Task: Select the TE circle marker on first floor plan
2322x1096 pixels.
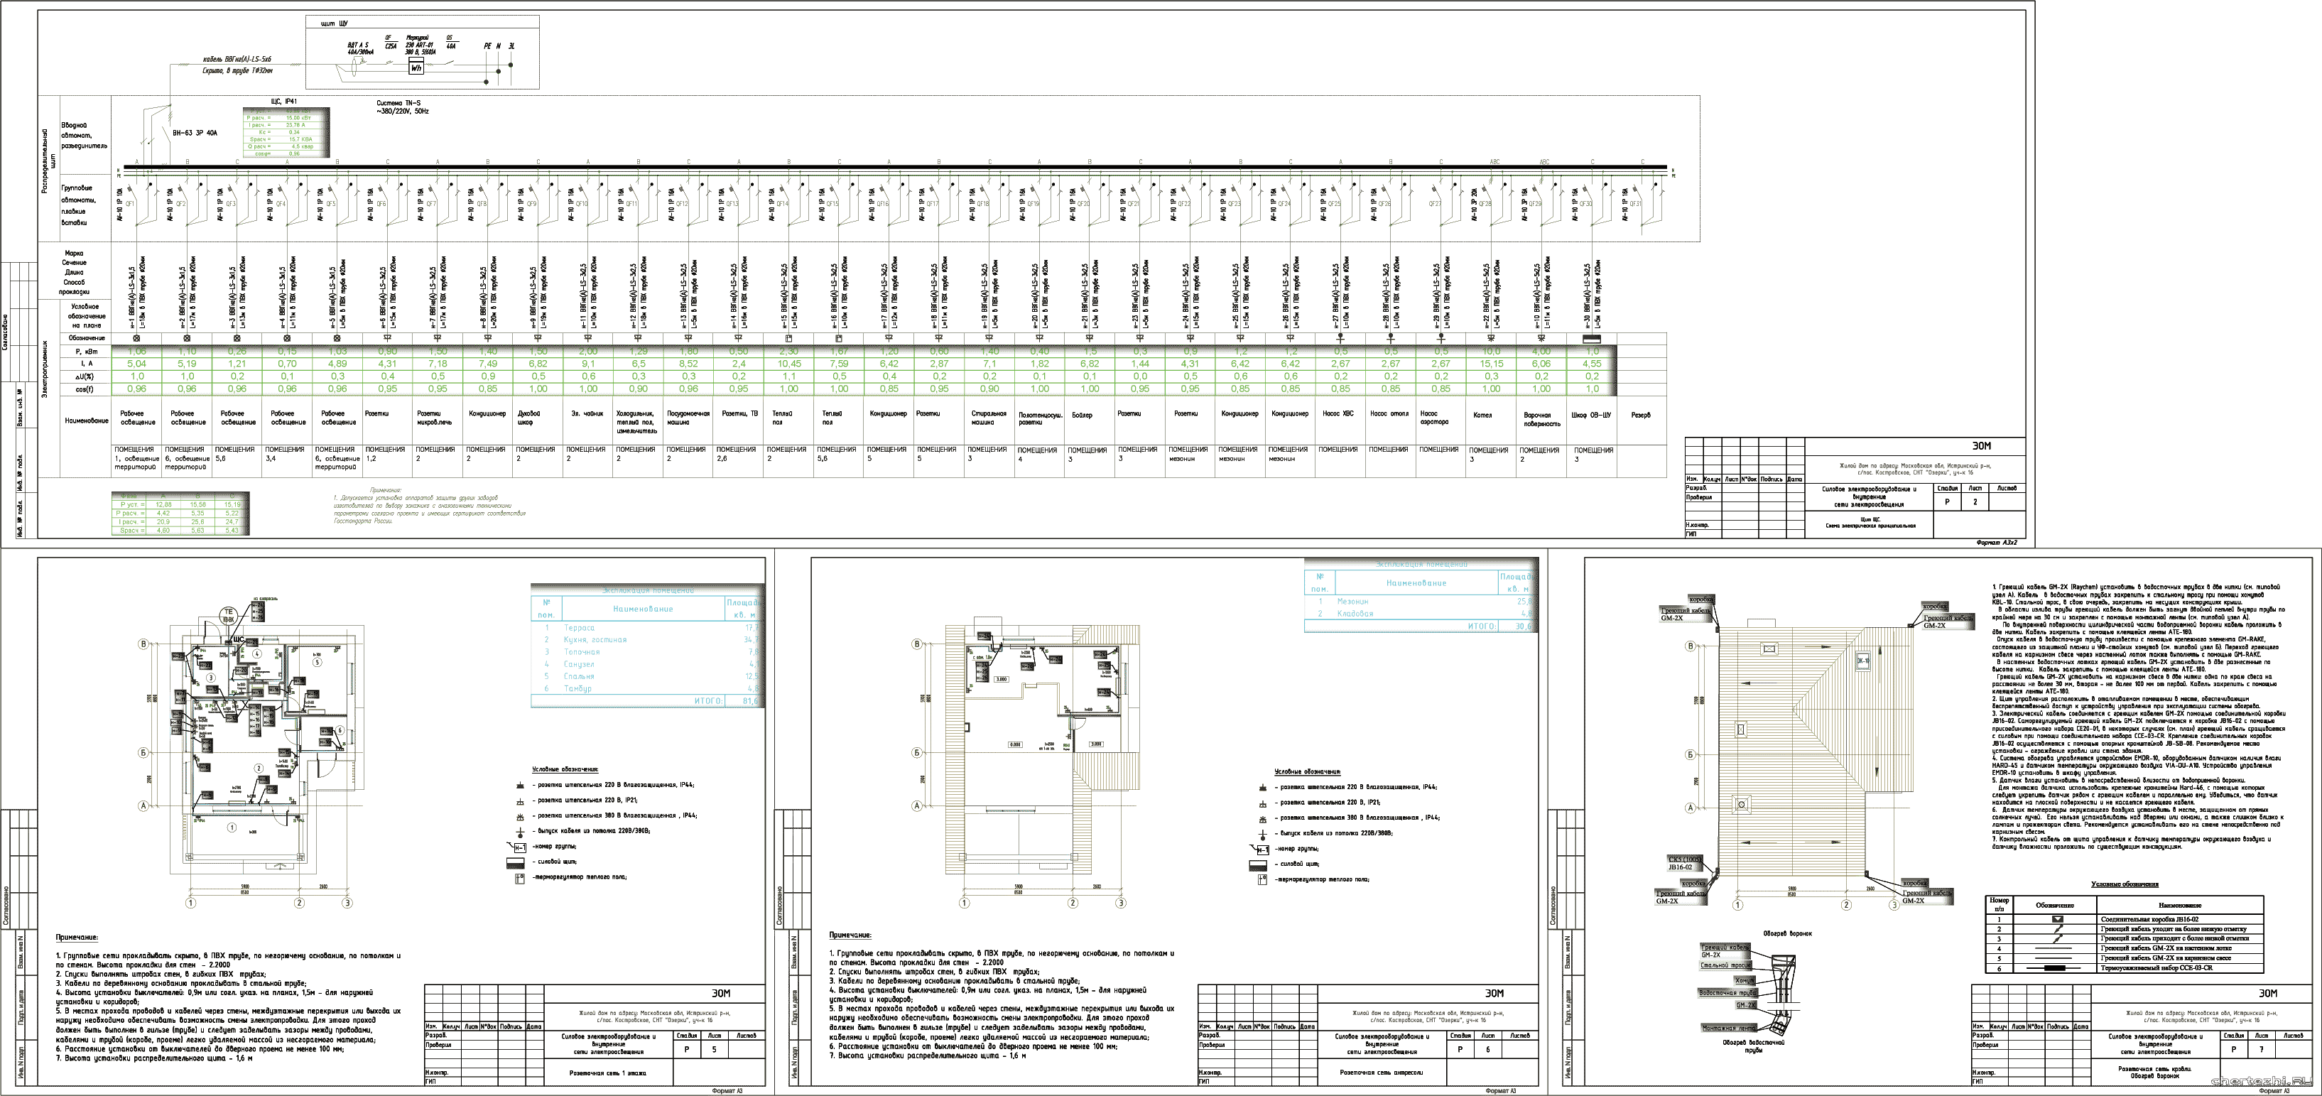Action: pyautogui.click(x=228, y=616)
